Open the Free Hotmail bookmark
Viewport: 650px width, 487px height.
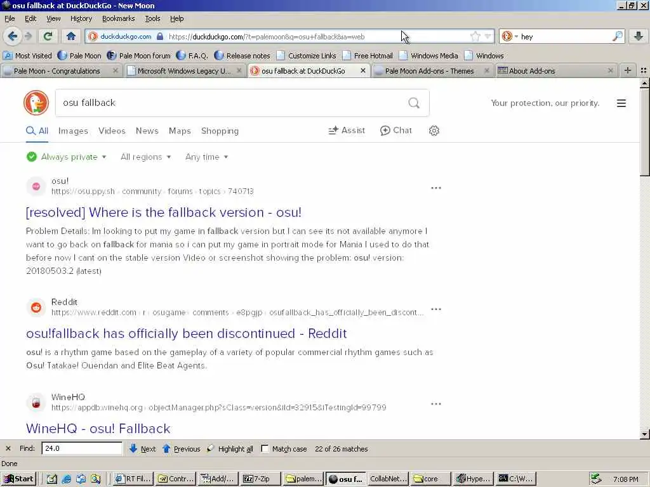(x=368, y=56)
